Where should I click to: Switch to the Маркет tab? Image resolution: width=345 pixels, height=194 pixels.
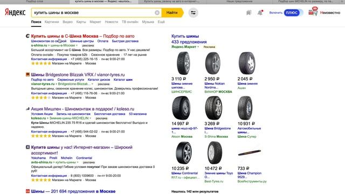pyautogui.click(x=95, y=22)
